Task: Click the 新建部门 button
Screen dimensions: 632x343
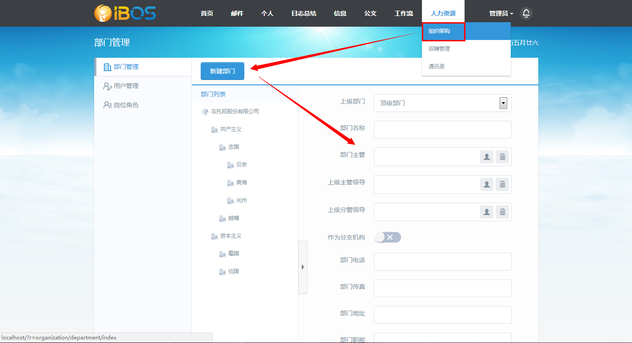Action: pyautogui.click(x=223, y=71)
